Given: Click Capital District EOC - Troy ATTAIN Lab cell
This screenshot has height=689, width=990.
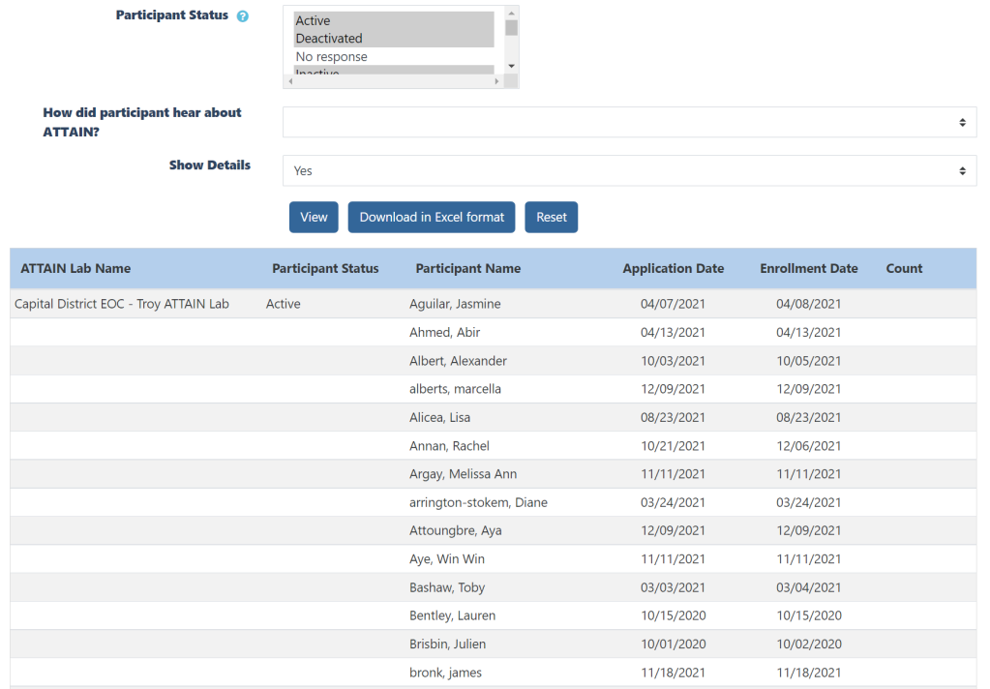Looking at the screenshot, I should point(122,304).
